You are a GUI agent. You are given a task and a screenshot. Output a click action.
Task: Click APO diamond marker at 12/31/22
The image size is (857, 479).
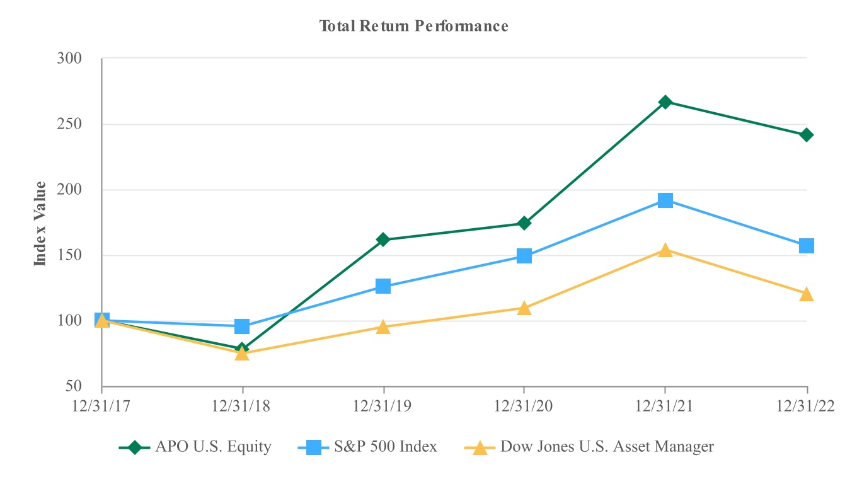click(x=807, y=135)
